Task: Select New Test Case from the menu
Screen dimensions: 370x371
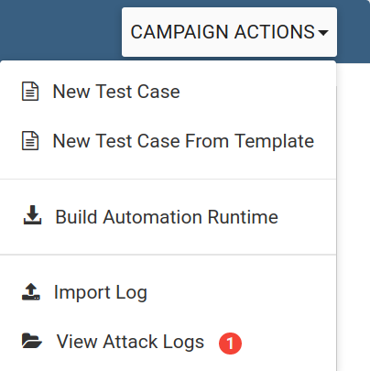Action: click(x=168, y=92)
